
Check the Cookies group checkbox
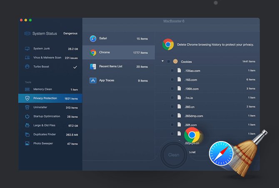pyautogui.click(x=168, y=61)
